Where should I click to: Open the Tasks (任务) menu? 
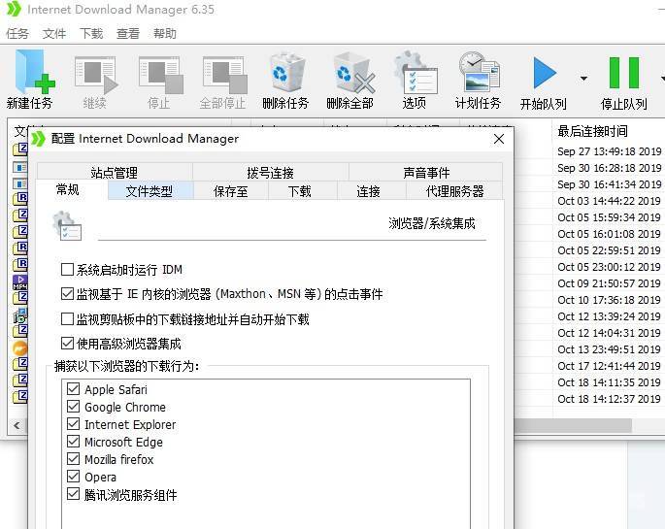click(x=17, y=33)
